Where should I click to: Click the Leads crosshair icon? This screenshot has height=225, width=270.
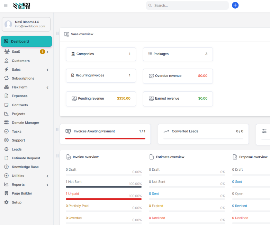coord(6,149)
